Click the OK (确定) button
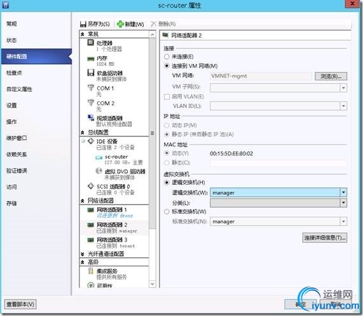 (x=300, y=304)
